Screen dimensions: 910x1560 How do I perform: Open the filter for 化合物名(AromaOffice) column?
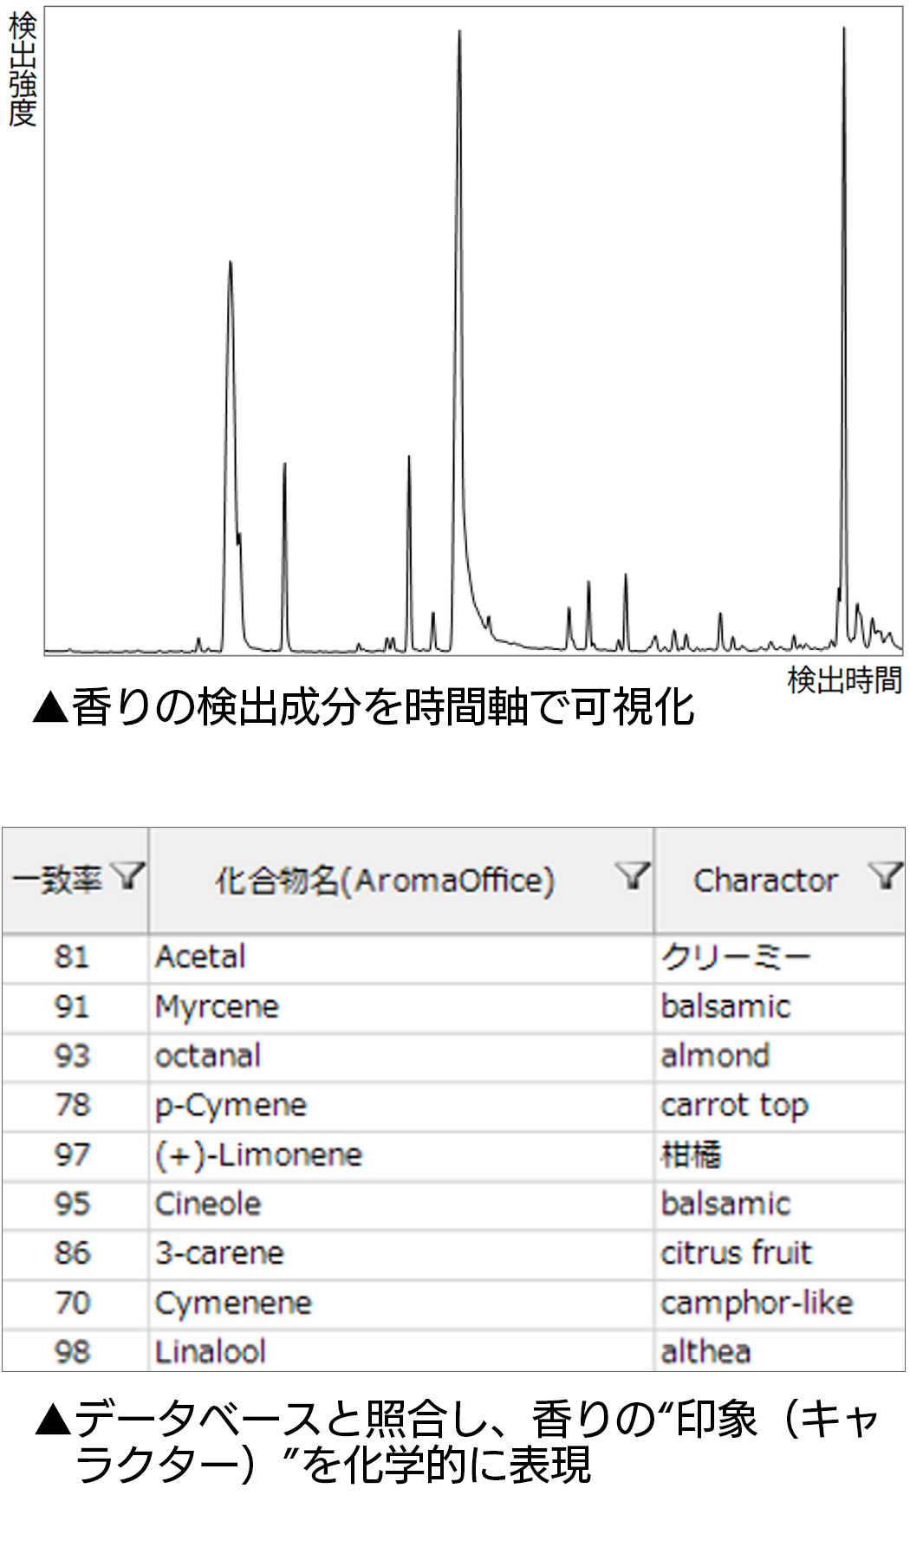coord(633,876)
